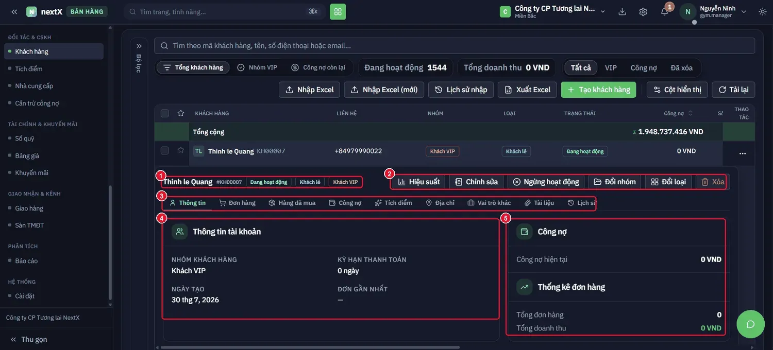This screenshot has width=773, height=350.
Task: Tick the checkbox for Thinh le Quang
Action: (x=165, y=151)
